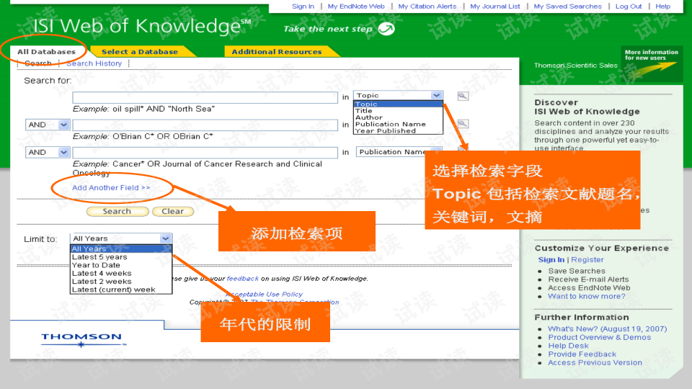Choose Year to Date option
This screenshot has width=692, height=389.
96,266
